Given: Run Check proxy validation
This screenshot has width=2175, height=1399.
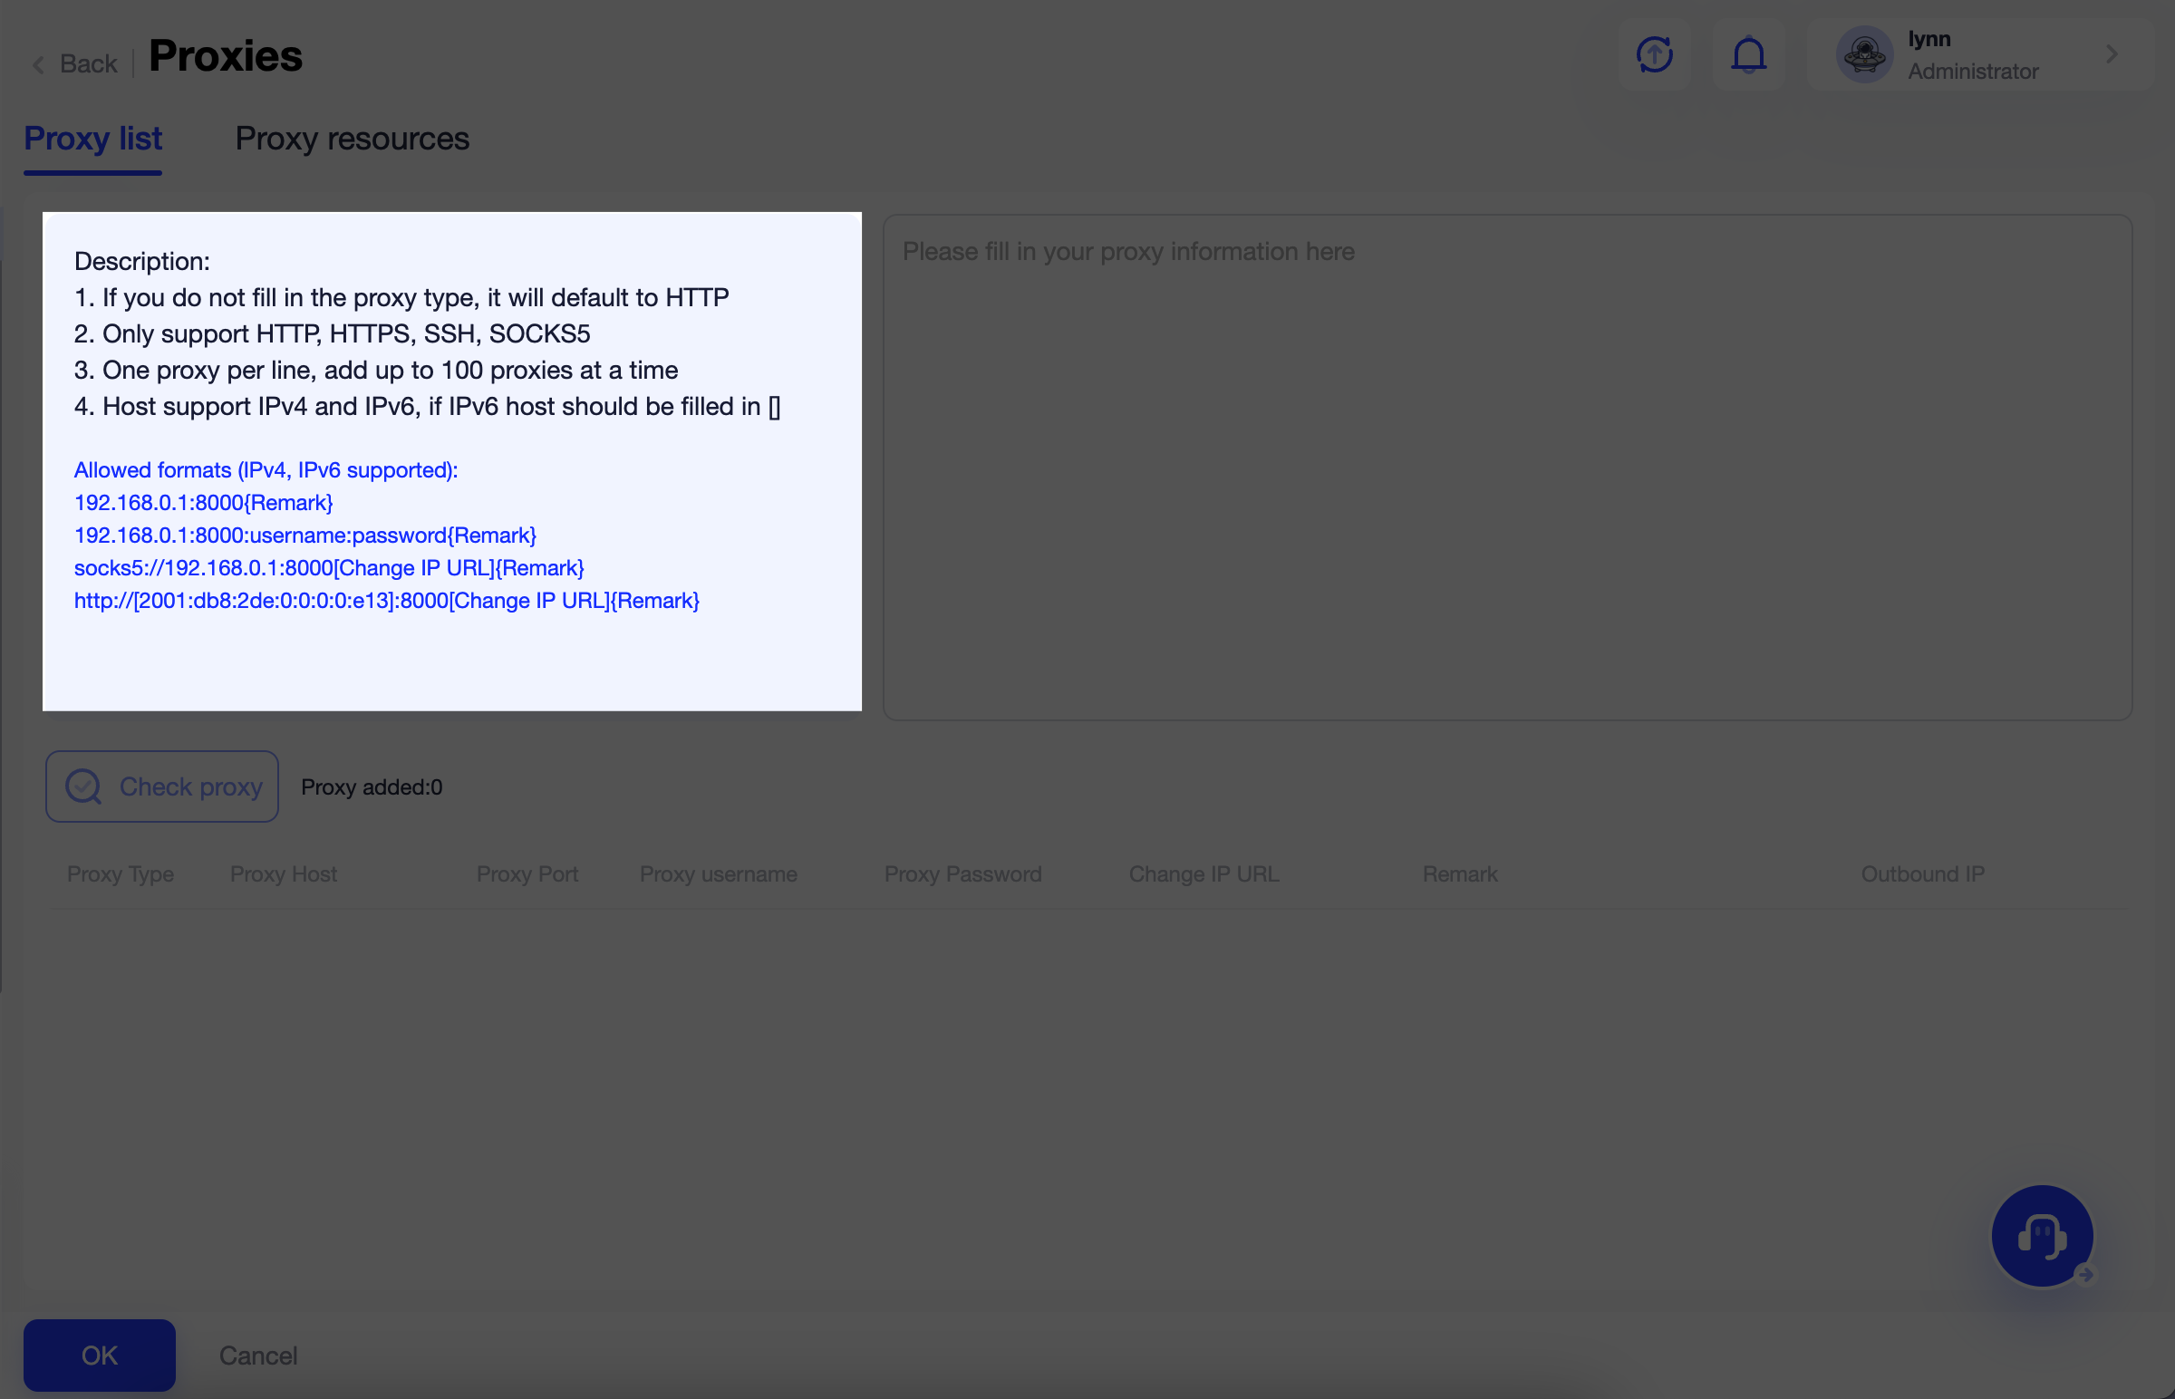Looking at the screenshot, I should tap(161, 786).
